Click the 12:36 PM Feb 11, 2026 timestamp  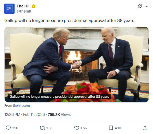(25, 115)
